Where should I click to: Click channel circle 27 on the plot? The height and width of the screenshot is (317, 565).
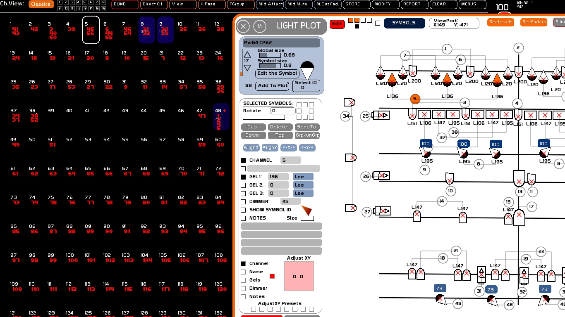[367, 212]
